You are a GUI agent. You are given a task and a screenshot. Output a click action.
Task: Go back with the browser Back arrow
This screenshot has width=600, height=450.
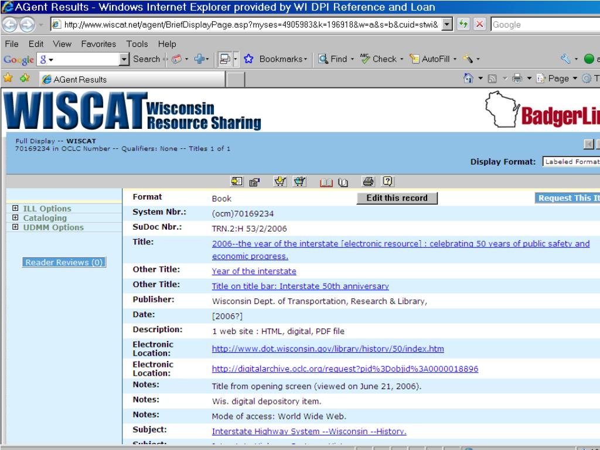[x=10, y=25]
